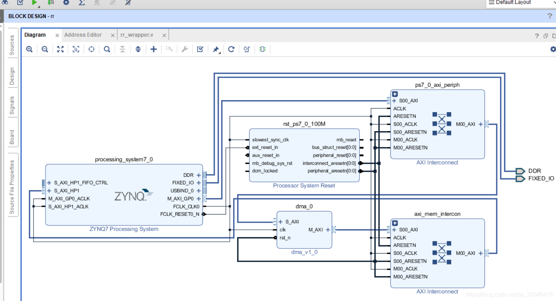The width and height of the screenshot is (556, 301).
Task: Customize block with the wrench icon
Action: click(185, 49)
